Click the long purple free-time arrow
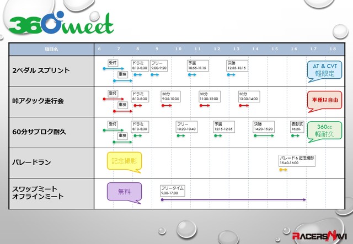The image size is (353, 244). pyautogui.click(x=233, y=200)
